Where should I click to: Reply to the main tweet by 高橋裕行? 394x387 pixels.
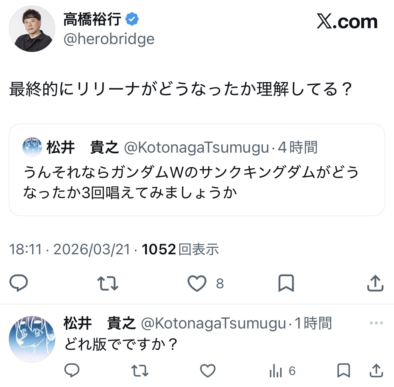[x=19, y=283]
